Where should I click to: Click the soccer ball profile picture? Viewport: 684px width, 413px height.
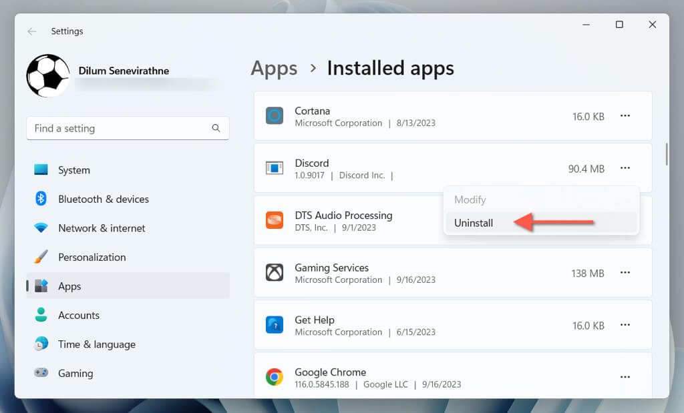click(x=48, y=76)
